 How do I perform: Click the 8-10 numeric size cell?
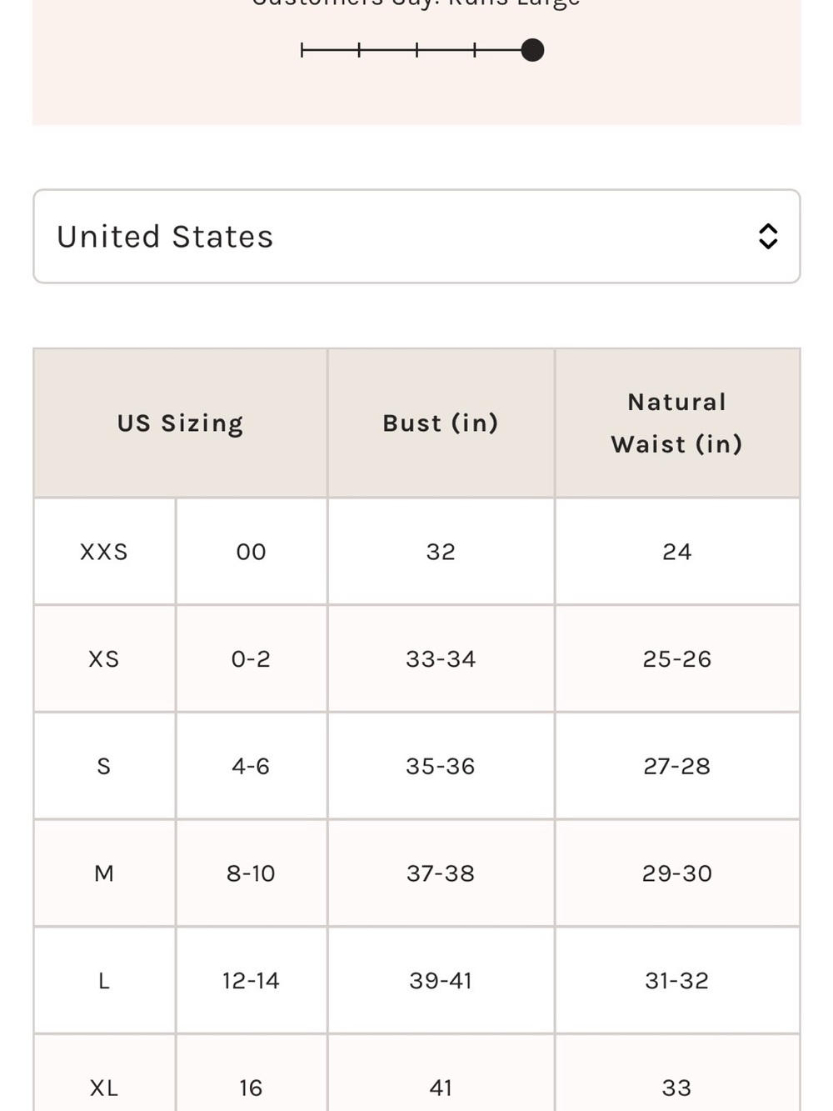(251, 873)
